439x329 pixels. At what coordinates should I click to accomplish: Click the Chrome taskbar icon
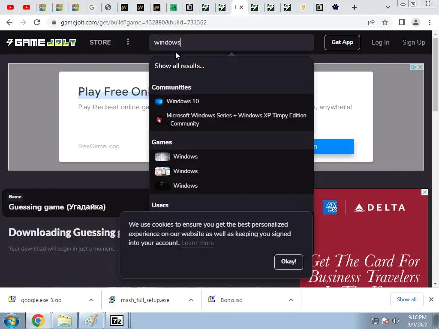coord(38,320)
